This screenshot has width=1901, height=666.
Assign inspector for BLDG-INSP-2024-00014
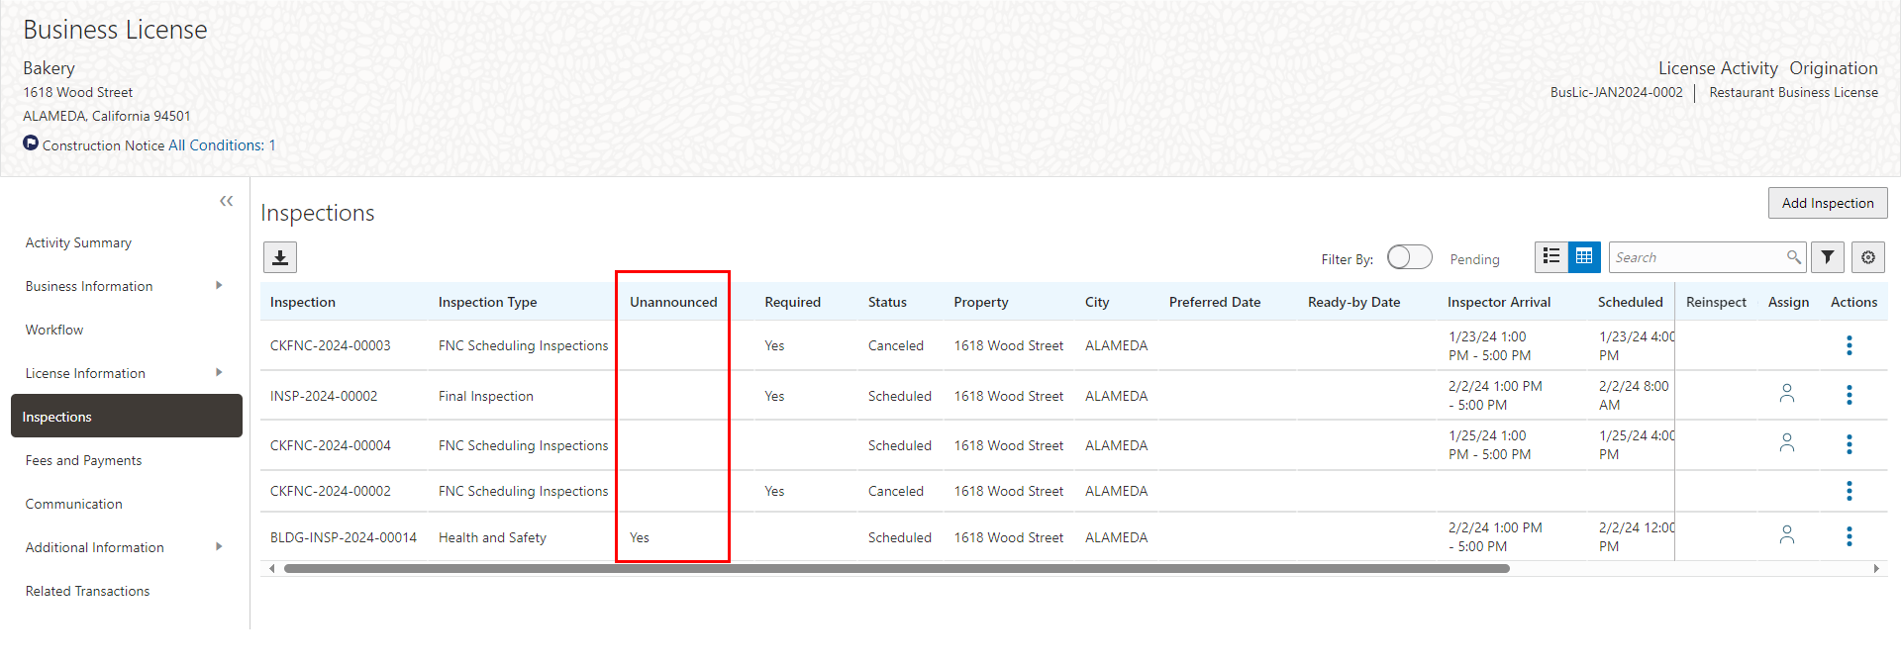(1787, 535)
